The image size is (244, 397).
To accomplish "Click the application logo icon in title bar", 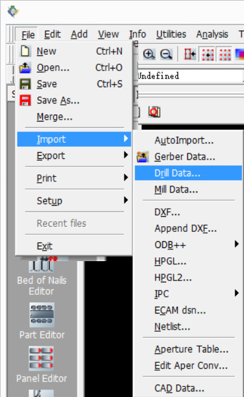I will click(13, 12).
